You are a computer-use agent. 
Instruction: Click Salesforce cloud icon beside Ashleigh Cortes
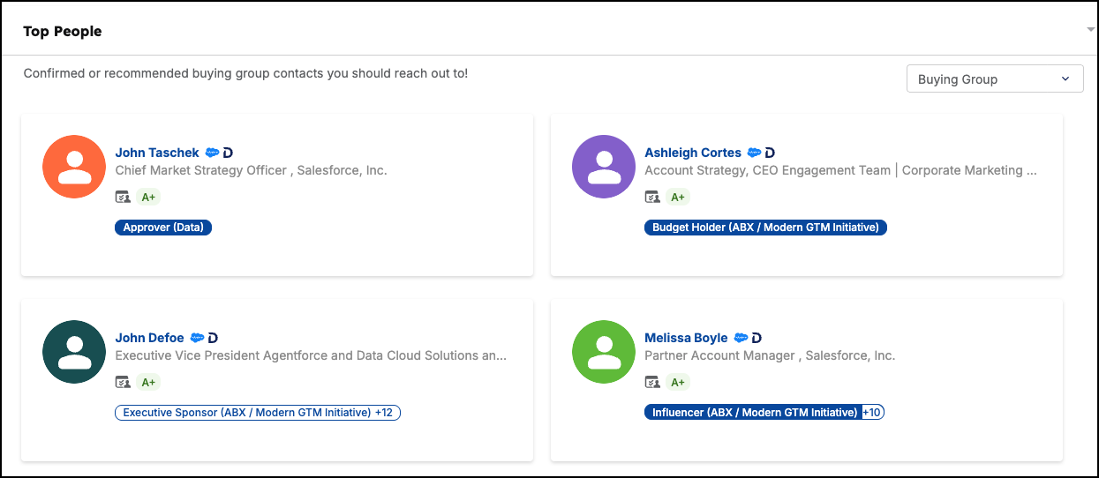pyautogui.click(x=754, y=153)
